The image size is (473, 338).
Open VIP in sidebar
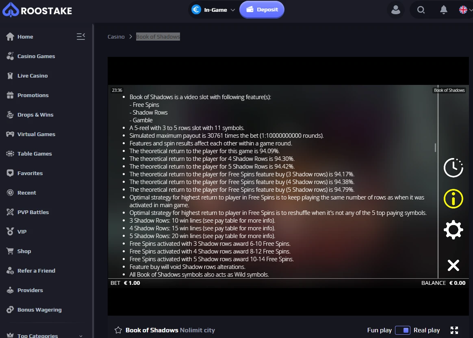click(x=22, y=232)
